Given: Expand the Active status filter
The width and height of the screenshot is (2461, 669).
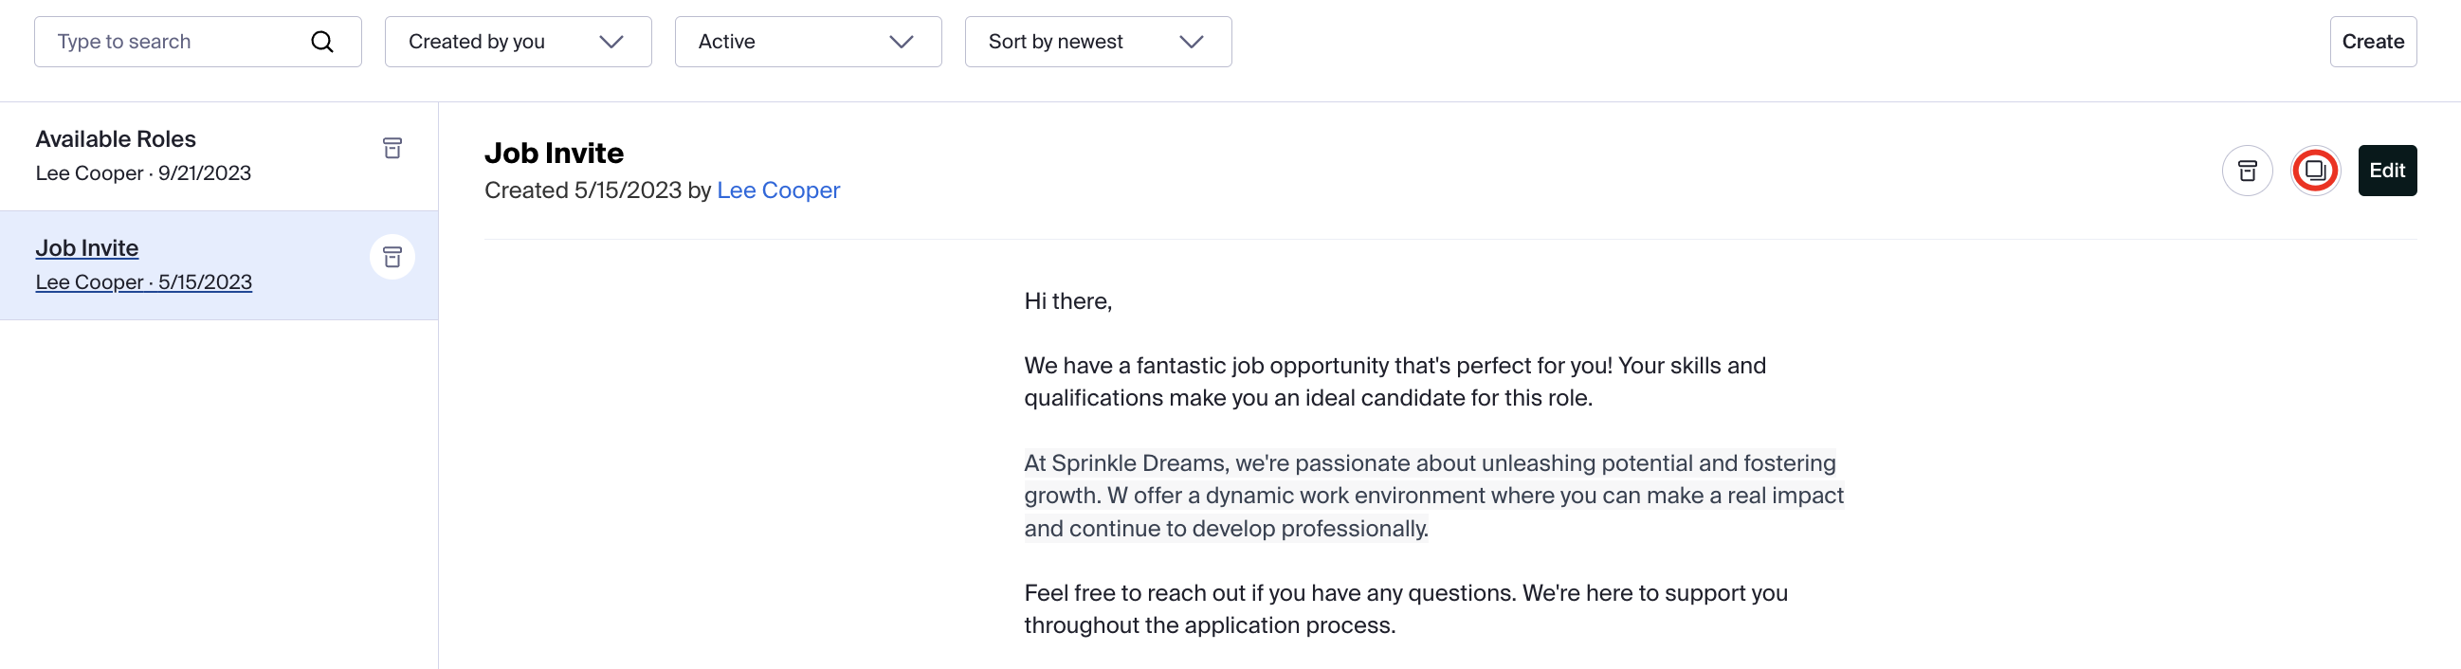Looking at the screenshot, I should coord(808,42).
